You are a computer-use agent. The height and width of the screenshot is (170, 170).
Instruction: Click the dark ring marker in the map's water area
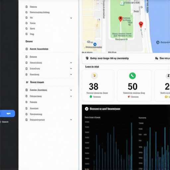coord(158,42)
